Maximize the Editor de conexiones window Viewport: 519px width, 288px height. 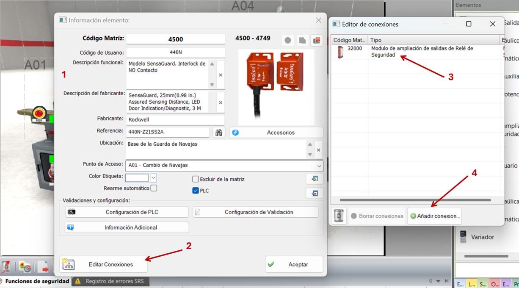469,24
